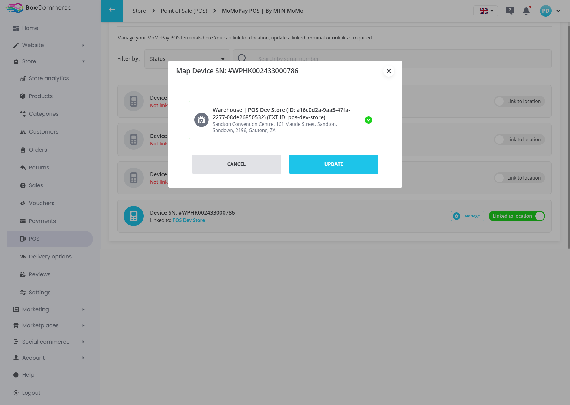Screen dimensions: 570x405
Task: Click the Website pencil icon
Action: coord(16,45)
